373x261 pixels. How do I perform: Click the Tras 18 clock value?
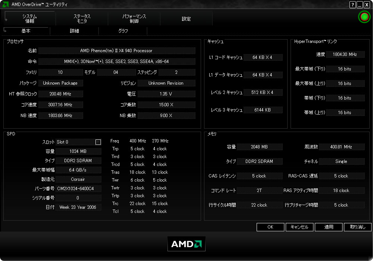[138, 172]
